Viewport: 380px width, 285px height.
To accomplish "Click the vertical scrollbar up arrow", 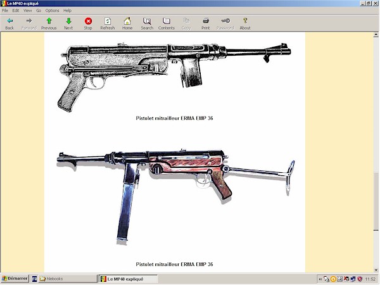I will [x=376, y=35].
